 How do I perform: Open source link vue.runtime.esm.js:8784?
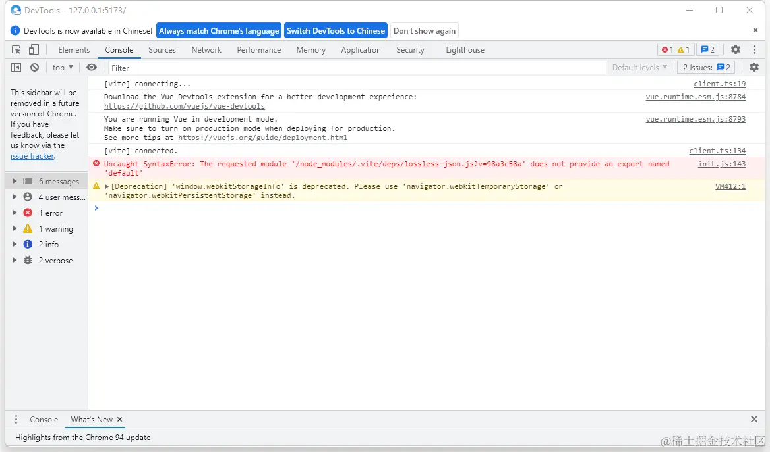tap(696, 97)
